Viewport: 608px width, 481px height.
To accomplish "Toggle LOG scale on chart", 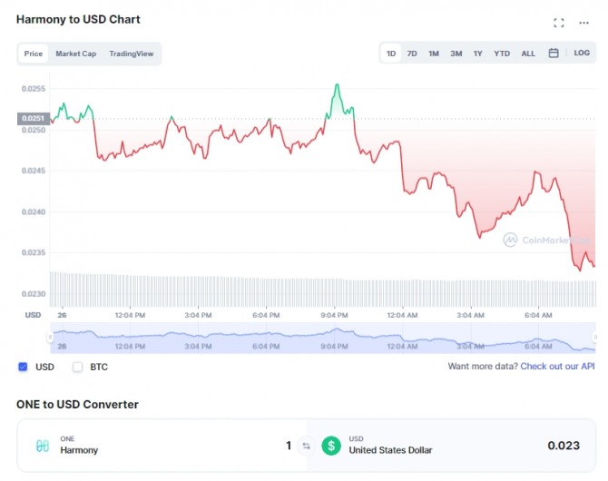I will click(582, 54).
